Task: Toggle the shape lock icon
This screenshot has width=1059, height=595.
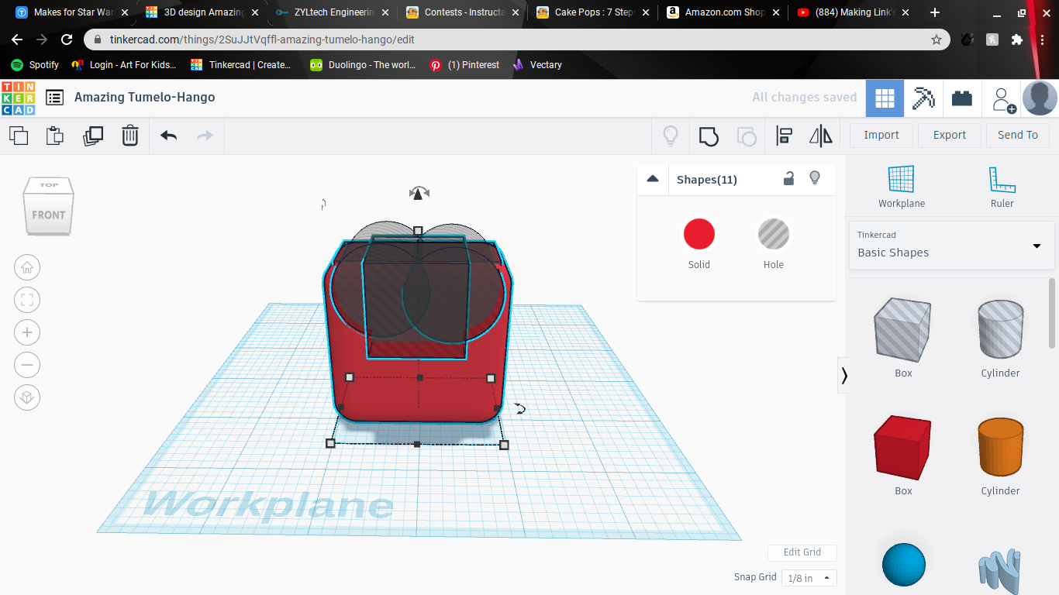Action: point(788,179)
